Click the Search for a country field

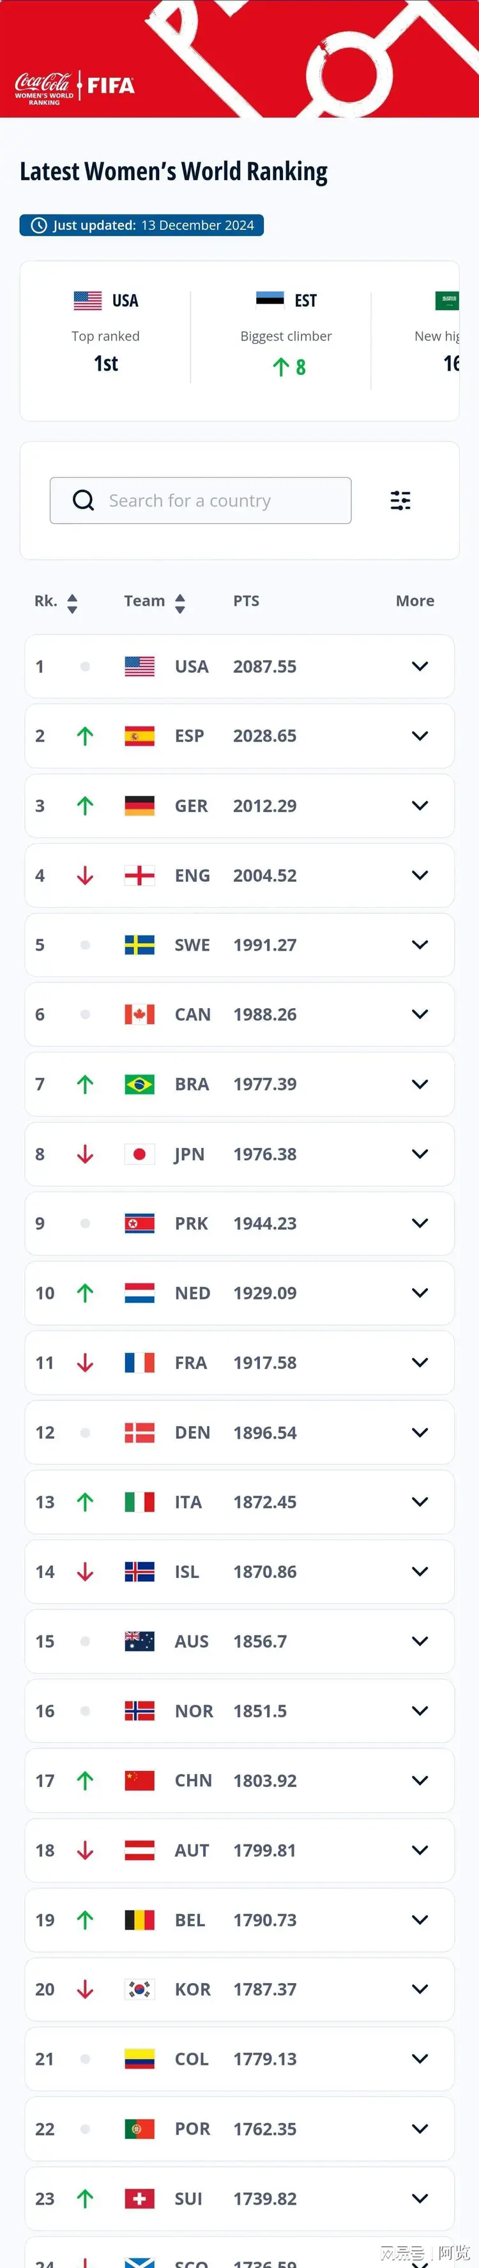pyautogui.click(x=201, y=500)
